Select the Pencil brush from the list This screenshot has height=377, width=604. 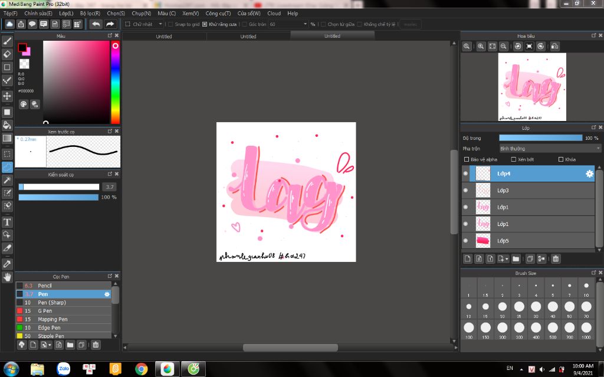64,286
